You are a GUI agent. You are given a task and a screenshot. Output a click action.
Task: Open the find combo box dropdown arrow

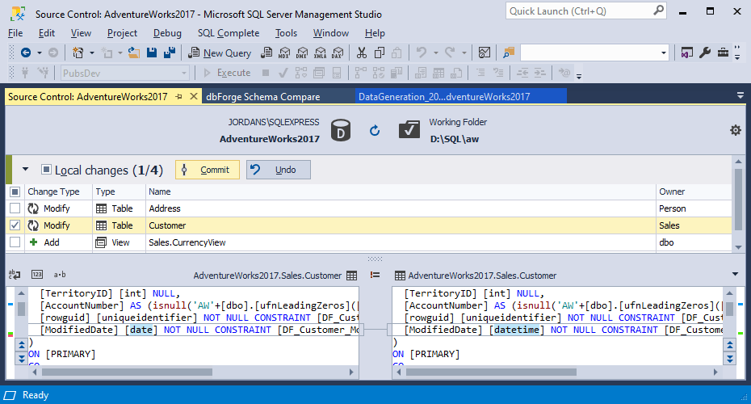(x=663, y=53)
